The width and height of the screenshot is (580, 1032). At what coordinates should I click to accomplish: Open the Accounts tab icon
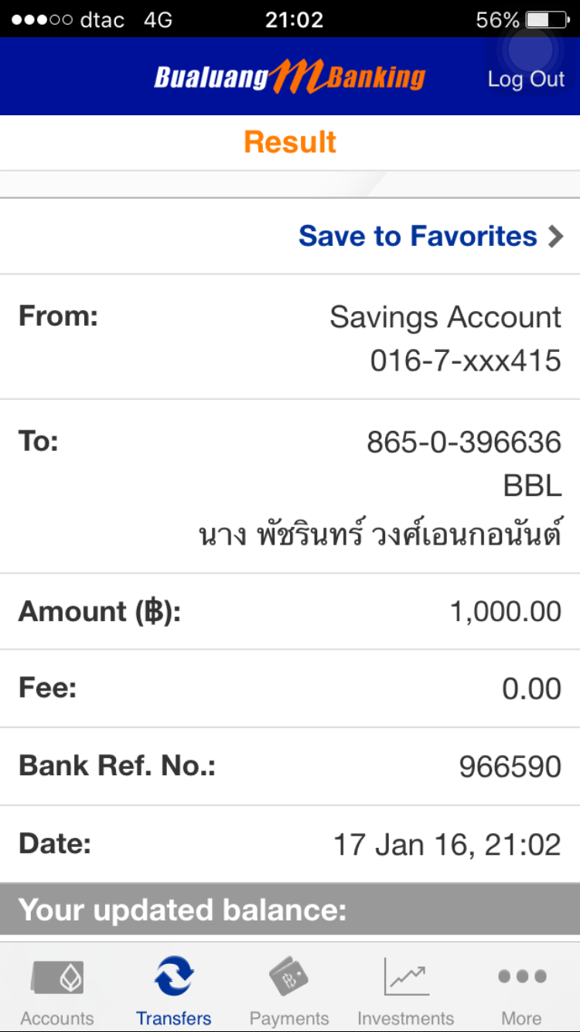[57, 977]
